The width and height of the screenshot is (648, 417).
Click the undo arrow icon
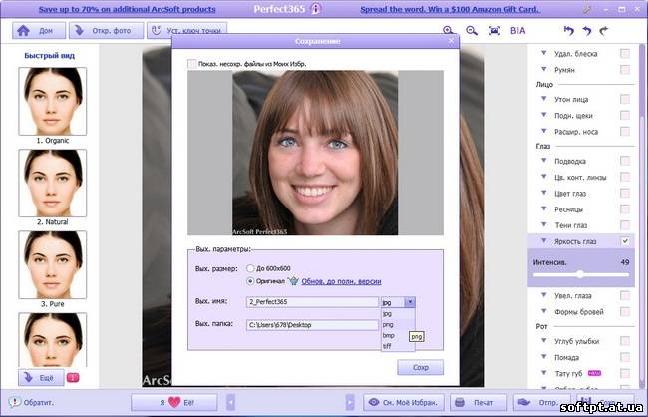click(587, 30)
